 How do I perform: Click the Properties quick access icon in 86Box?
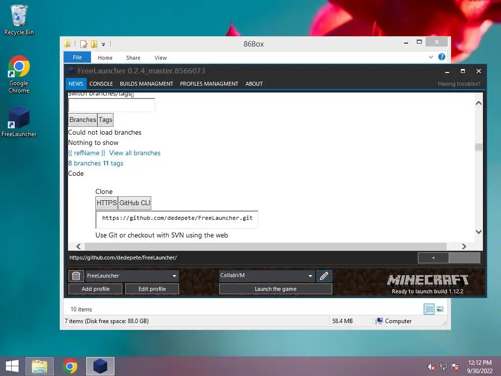[x=83, y=44]
